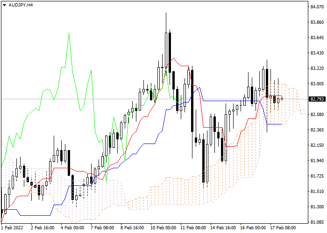Click the 1 Feb 2022 date label

click(x=12, y=228)
